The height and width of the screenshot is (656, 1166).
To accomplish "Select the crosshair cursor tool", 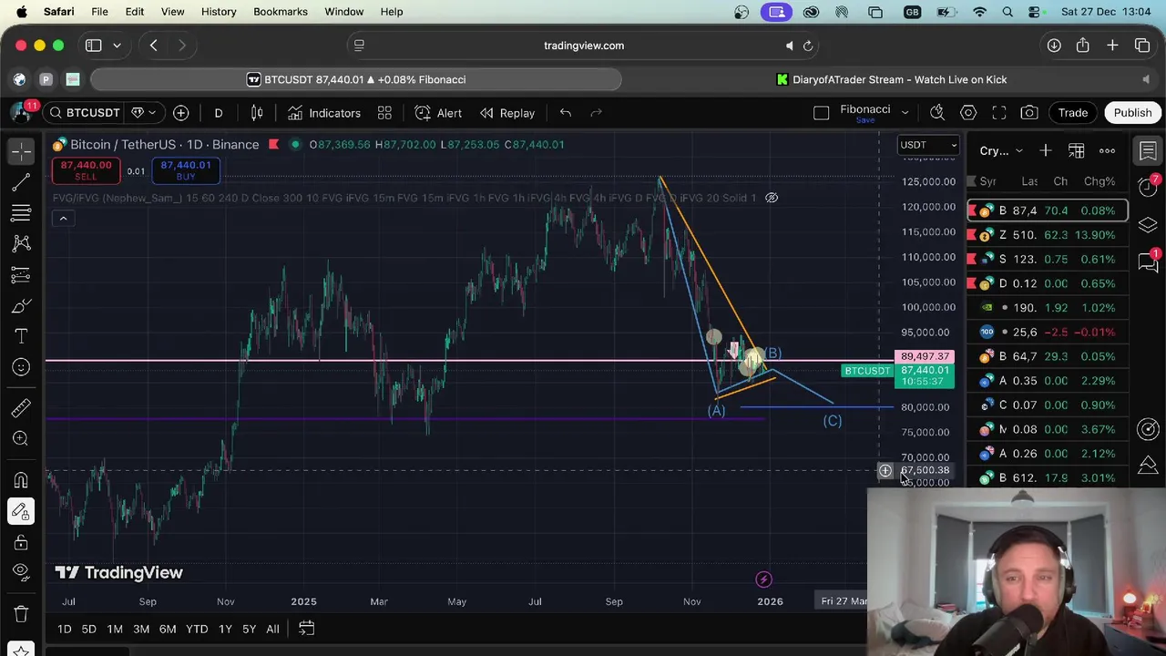I will (21, 150).
